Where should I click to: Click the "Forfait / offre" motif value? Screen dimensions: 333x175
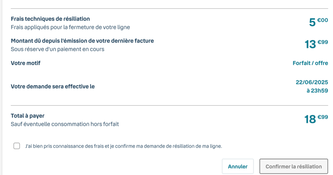point(310,63)
